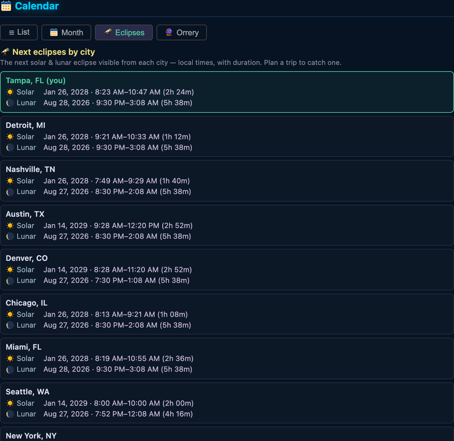
Task: Open the Orrery tab
Action: [x=182, y=32]
